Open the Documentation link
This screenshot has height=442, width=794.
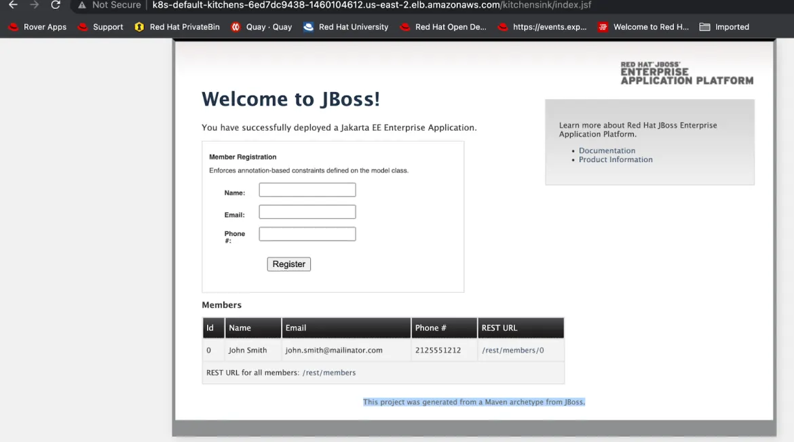[607, 150]
